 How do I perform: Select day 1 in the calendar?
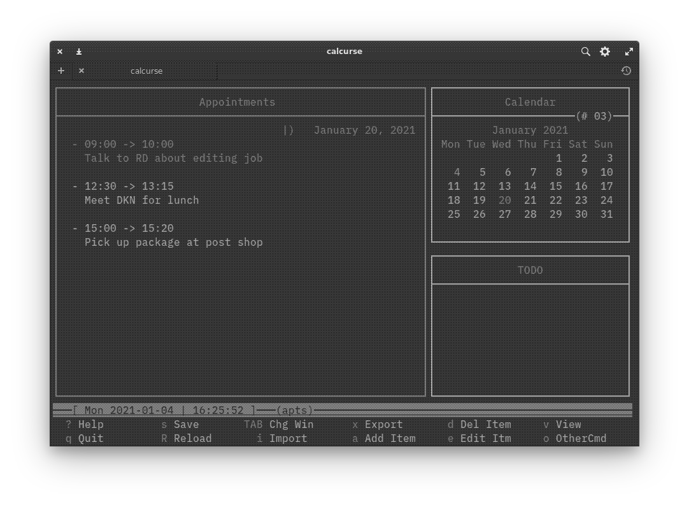click(x=558, y=158)
